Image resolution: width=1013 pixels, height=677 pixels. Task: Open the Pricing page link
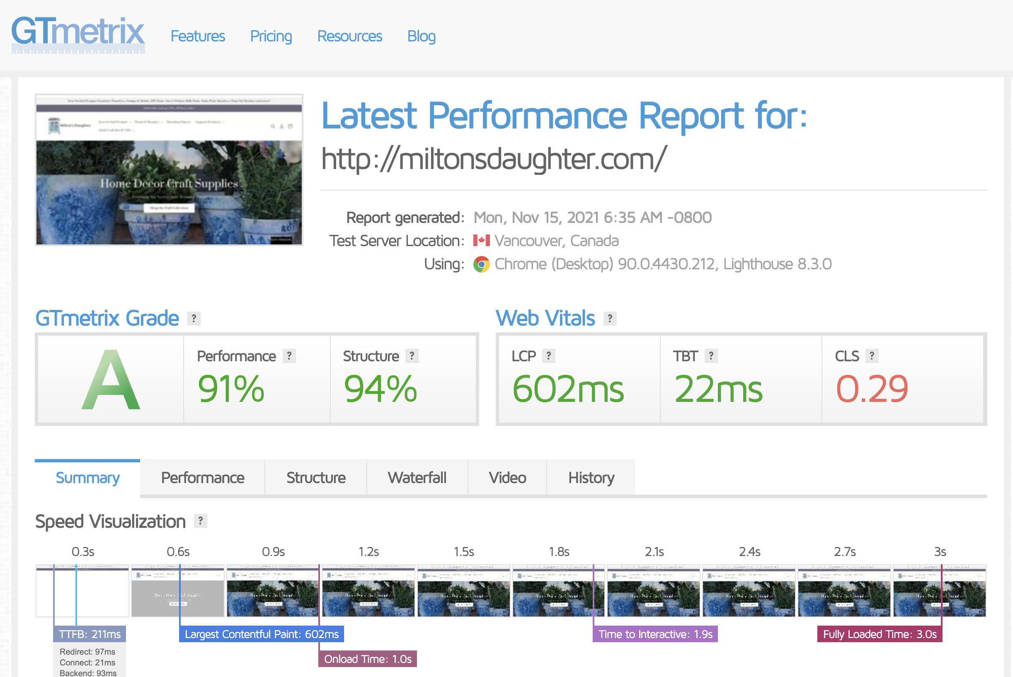pos(271,36)
